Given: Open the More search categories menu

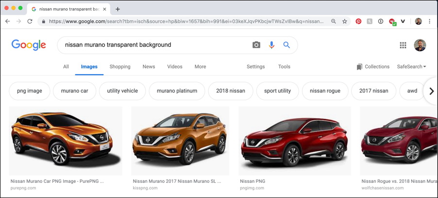Looking at the screenshot, I should (200, 67).
